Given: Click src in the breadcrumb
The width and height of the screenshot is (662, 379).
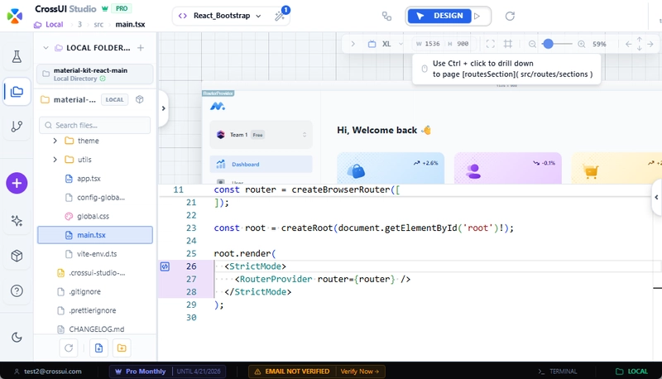Looking at the screenshot, I should 98,25.
